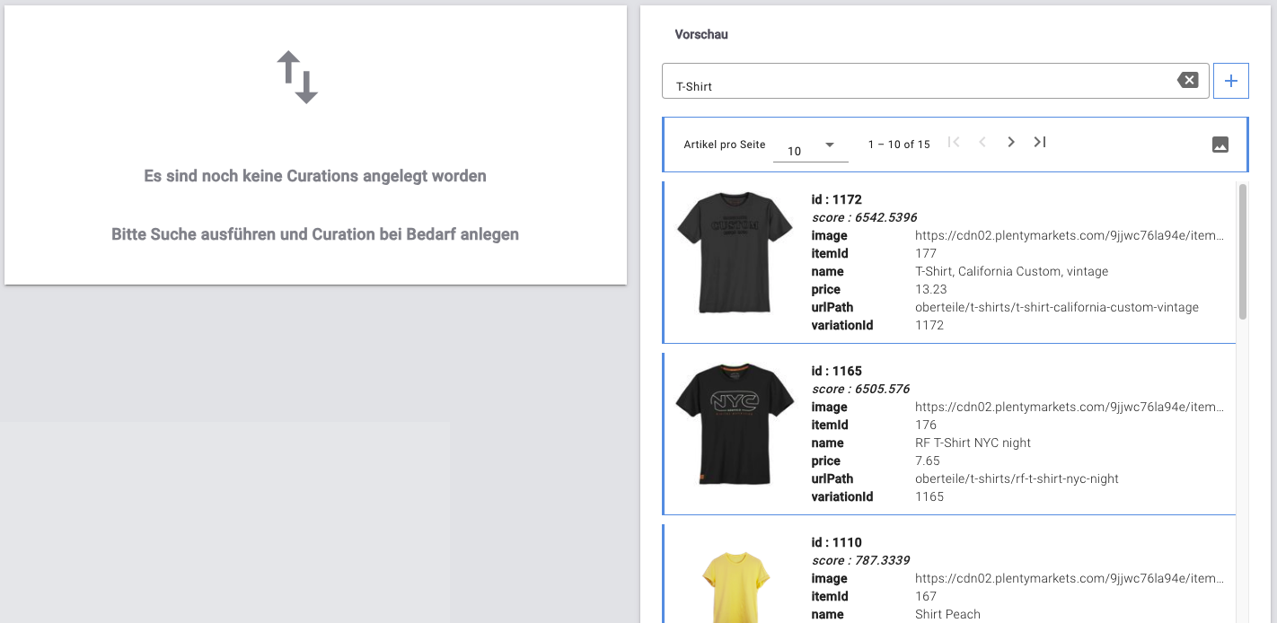
Task: Click the results list scrollbar
Action: (x=1243, y=251)
